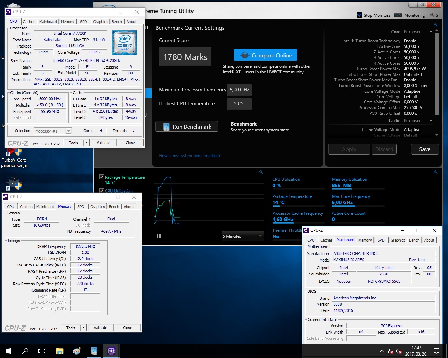
Task: Click Compare Online button
Action: (266, 55)
